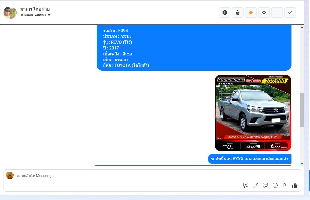Mark conversation with orange star

coord(251,12)
